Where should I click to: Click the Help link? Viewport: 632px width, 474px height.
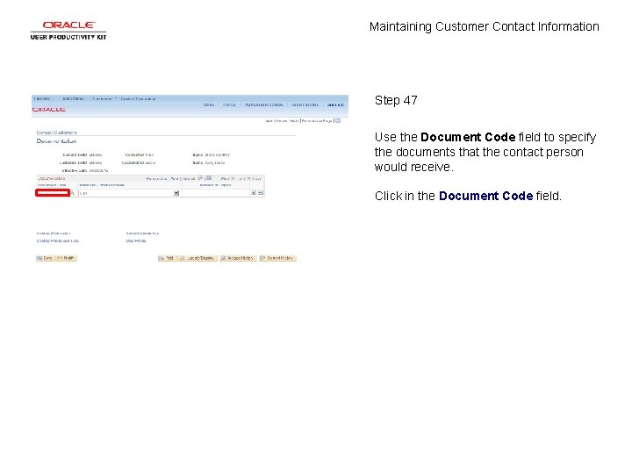(294, 121)
